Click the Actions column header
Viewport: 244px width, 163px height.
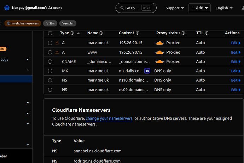(x=232, y=33)
